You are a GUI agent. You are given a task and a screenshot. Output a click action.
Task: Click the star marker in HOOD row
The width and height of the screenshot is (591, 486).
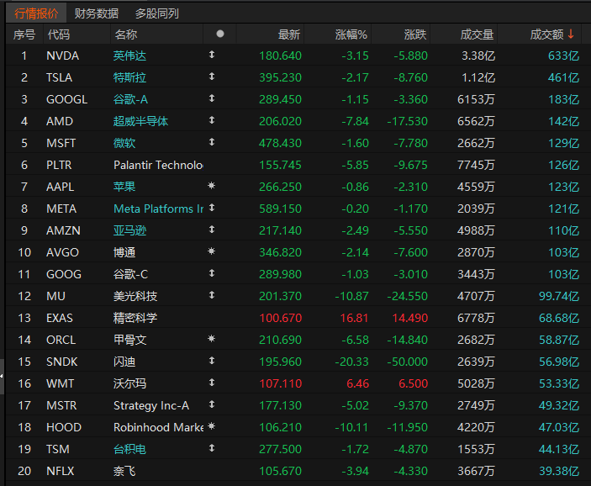click(x=212, y=426)
